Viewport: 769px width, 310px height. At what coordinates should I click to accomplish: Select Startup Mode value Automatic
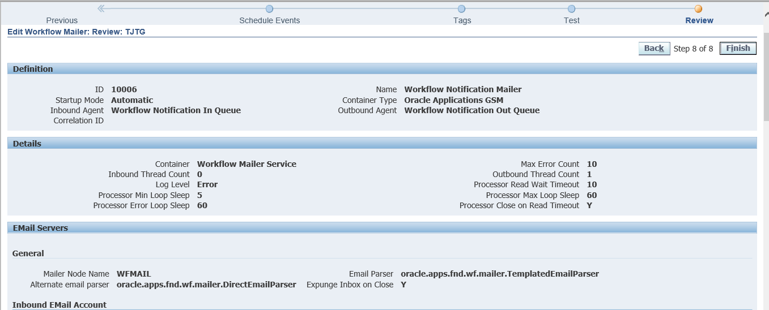point(132,100)
